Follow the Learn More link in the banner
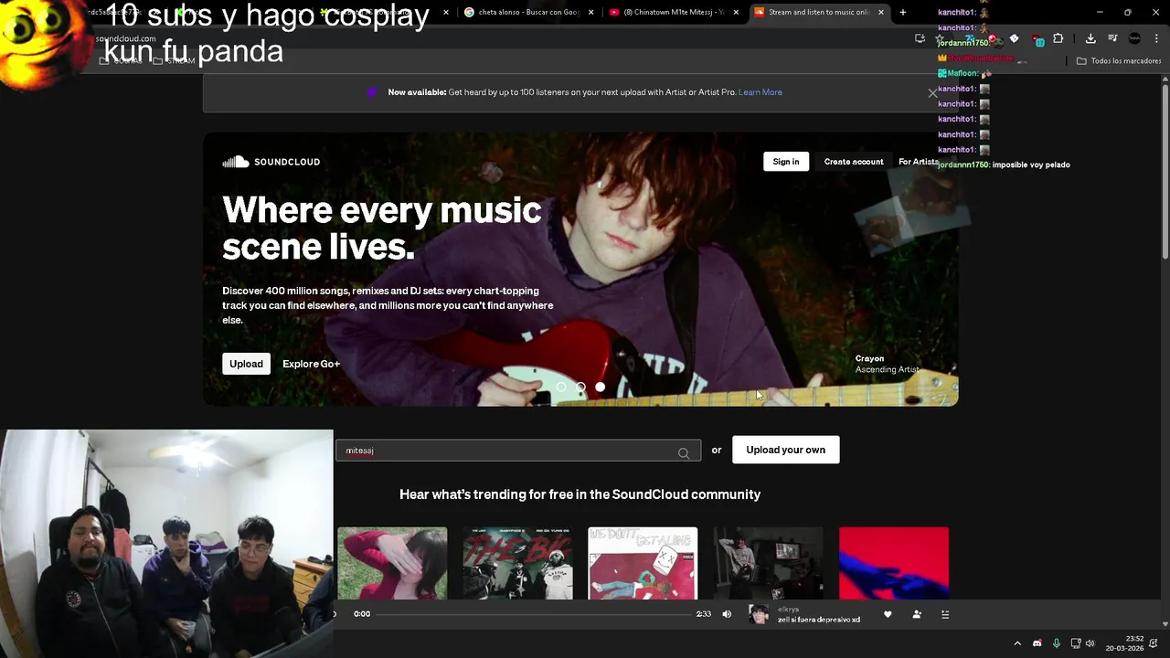The image size is (1170, 658). click(x=760, y=92)
